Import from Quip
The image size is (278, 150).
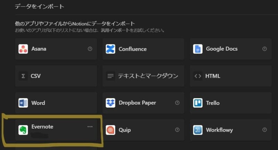(x=143, y=130)
